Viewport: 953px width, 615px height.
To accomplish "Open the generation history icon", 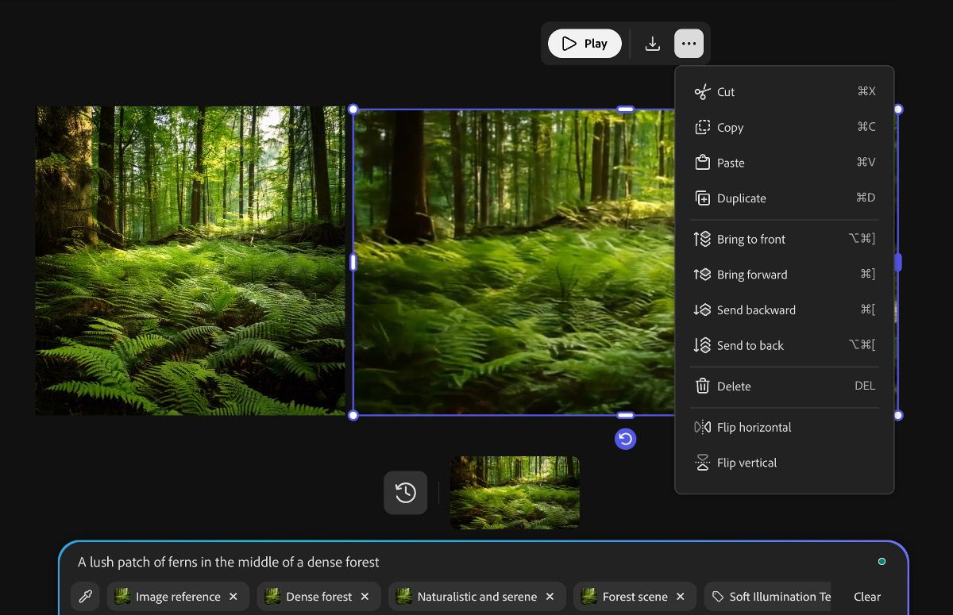I will click(405, 493).
